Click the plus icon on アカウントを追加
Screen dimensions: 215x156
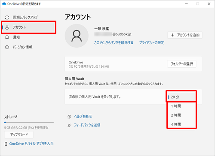pos(172,35)
